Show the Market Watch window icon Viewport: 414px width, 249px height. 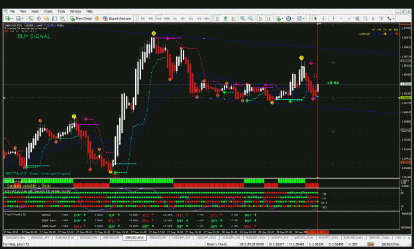pyautogui.click(x=30, y=19)
